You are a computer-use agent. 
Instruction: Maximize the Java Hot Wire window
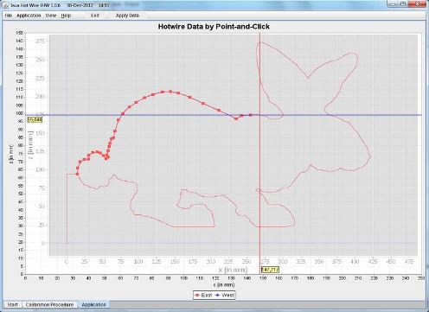(403, 4)
